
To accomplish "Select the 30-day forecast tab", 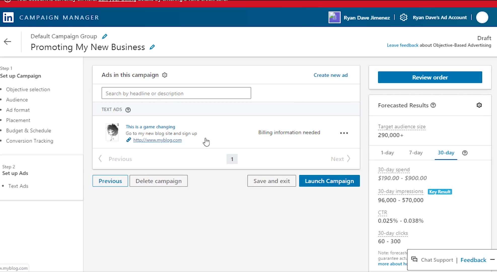I will [446, 153].
